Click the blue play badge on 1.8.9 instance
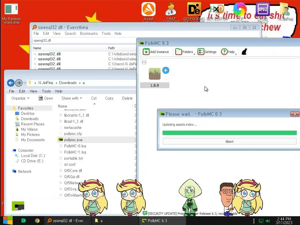 coord(166,70)
